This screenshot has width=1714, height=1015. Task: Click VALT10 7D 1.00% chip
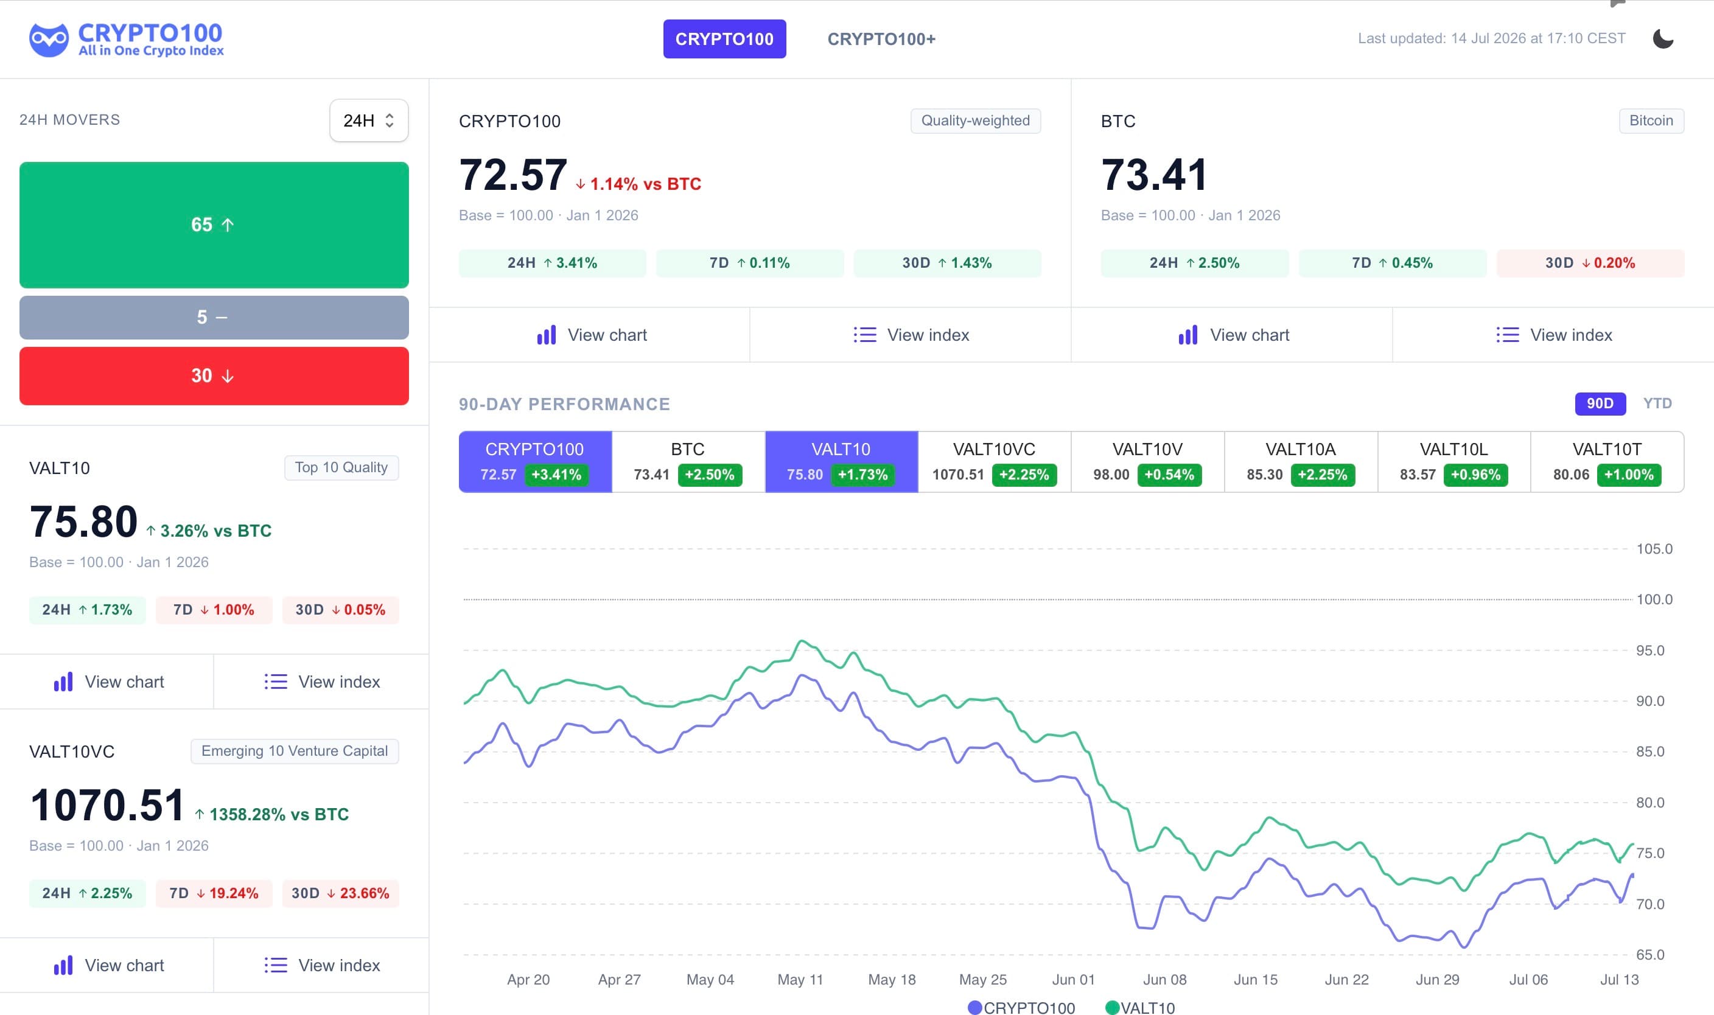214,609
